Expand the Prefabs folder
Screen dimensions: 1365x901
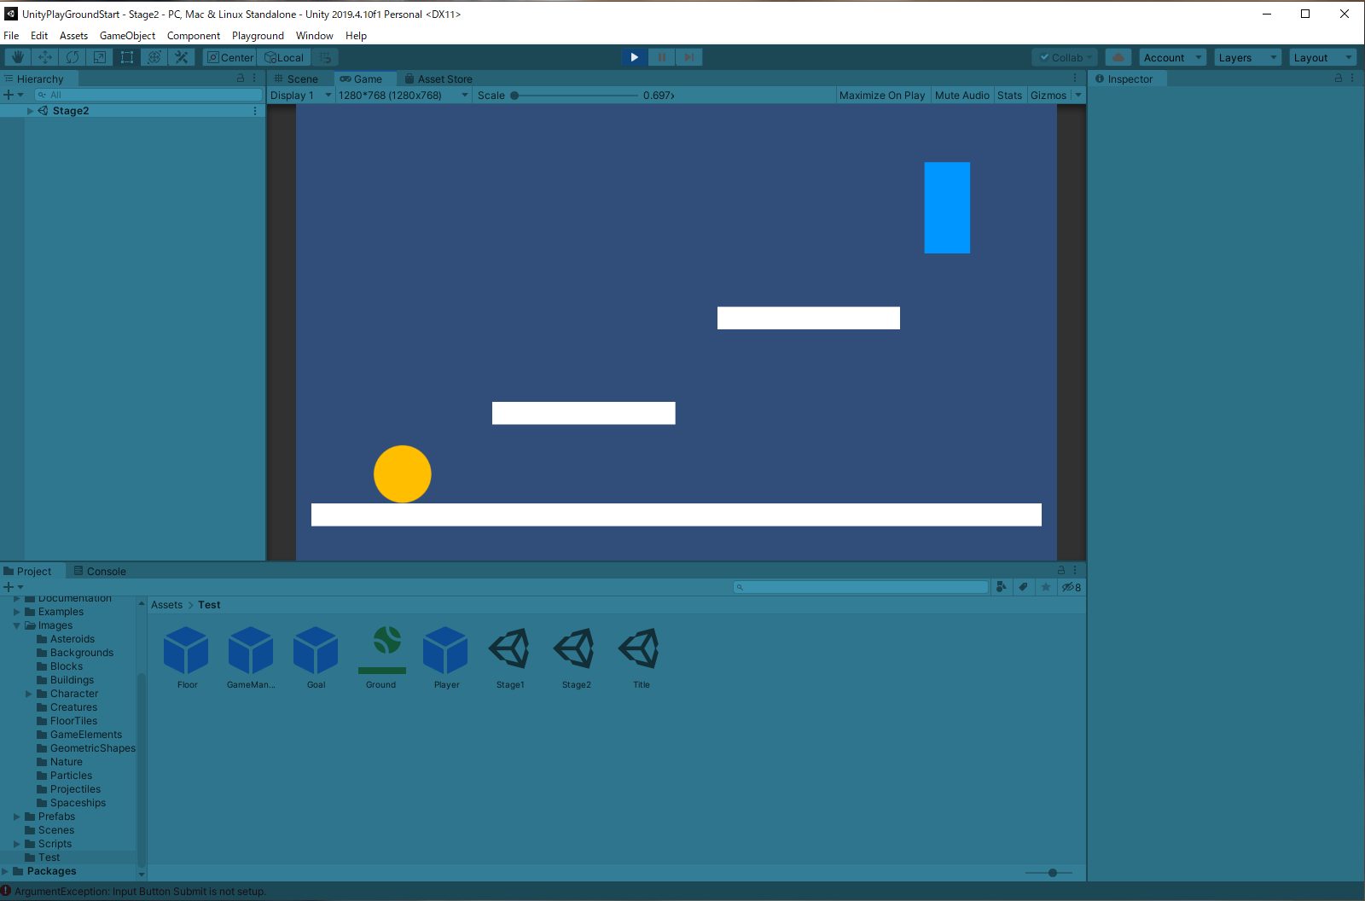pos(17,817)
